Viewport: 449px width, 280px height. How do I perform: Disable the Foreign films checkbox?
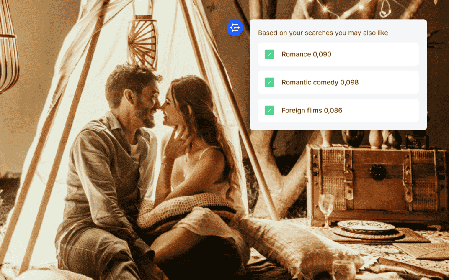(269, 111)
